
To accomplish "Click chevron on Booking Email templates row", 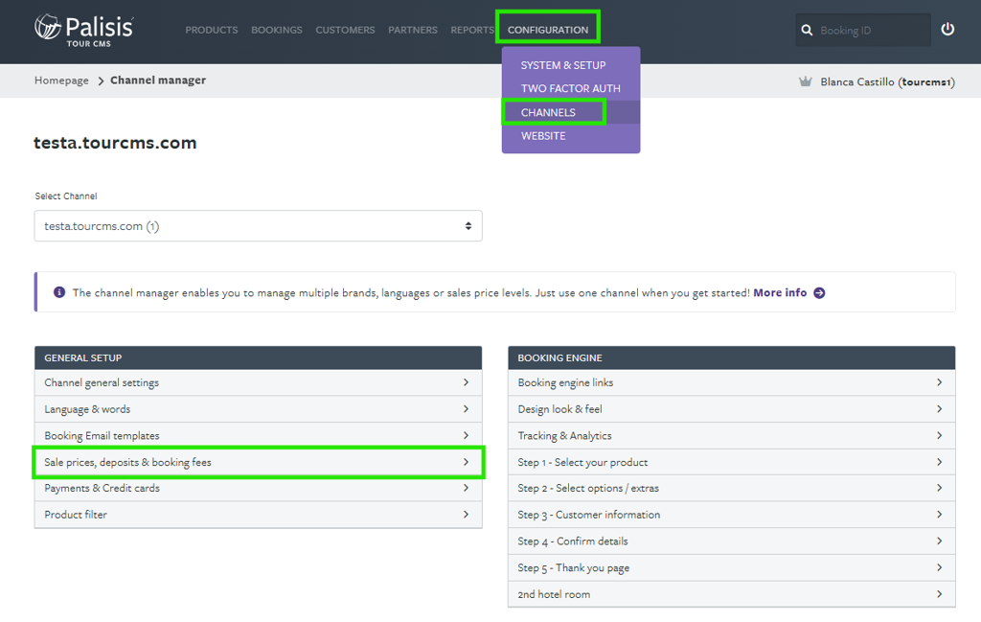I will [467, 435].
